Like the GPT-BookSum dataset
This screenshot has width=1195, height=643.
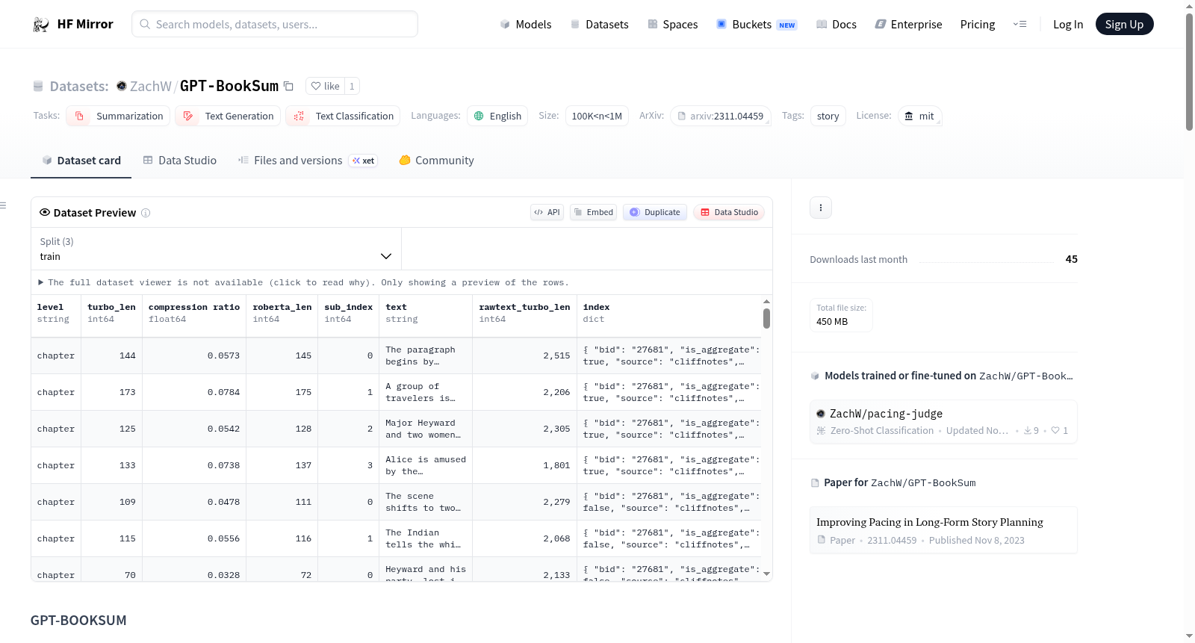[325, 86]
